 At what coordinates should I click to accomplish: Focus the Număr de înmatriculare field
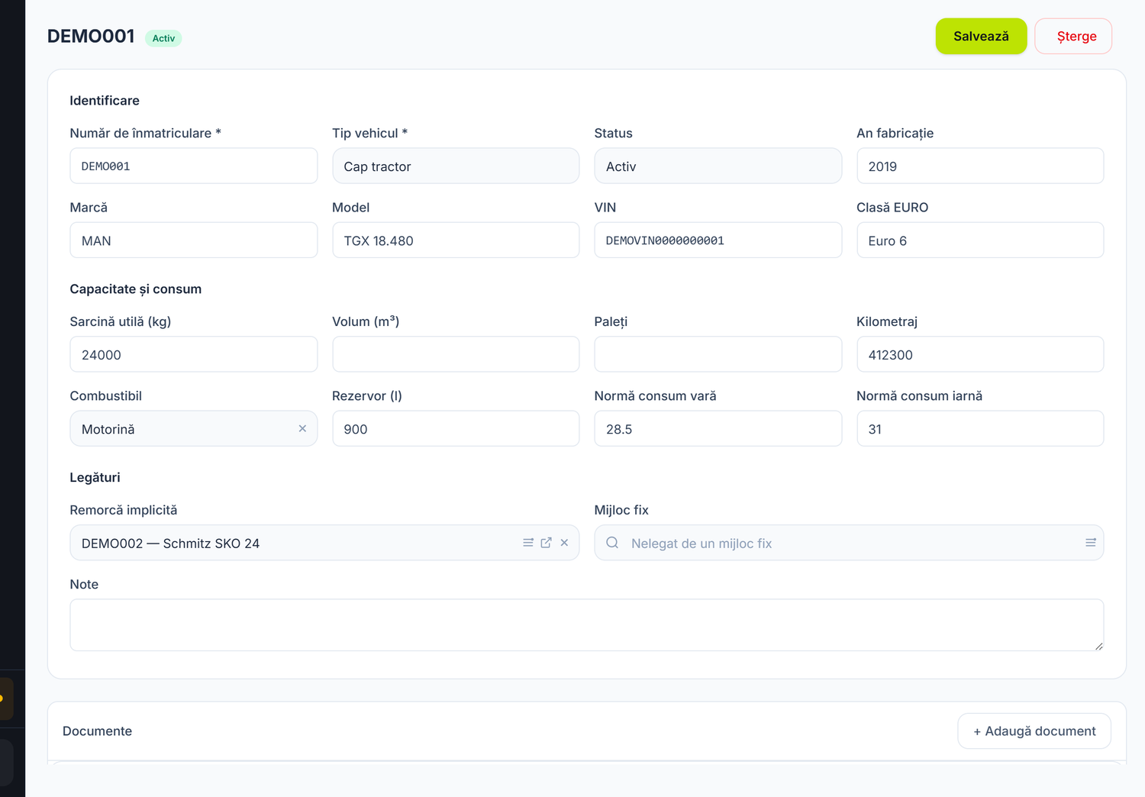tap(194, 166)
